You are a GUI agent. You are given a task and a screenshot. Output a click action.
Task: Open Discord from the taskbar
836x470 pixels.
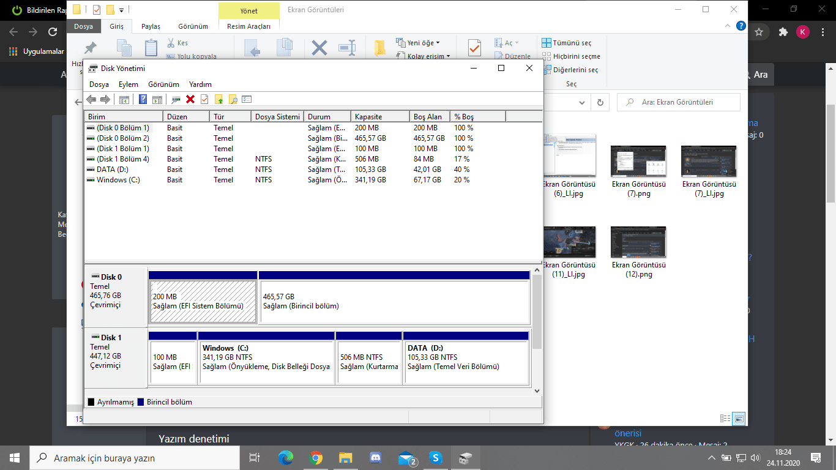pyautogui.click(x=375, y=457)
